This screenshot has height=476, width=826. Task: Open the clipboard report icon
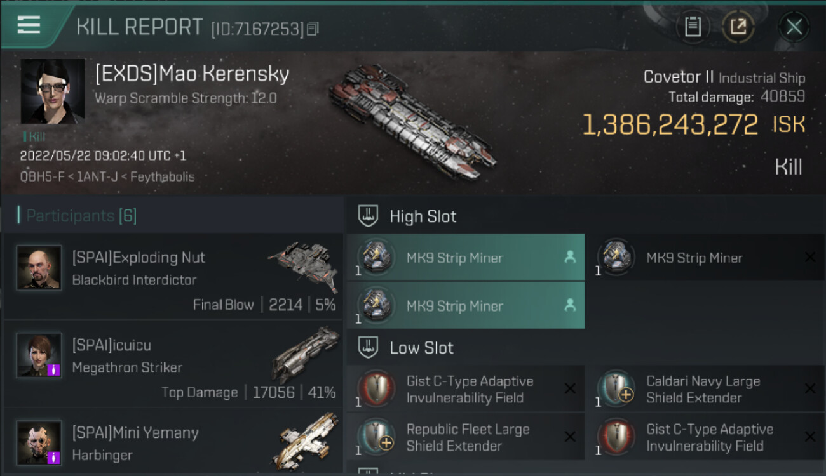click(693, 27)
